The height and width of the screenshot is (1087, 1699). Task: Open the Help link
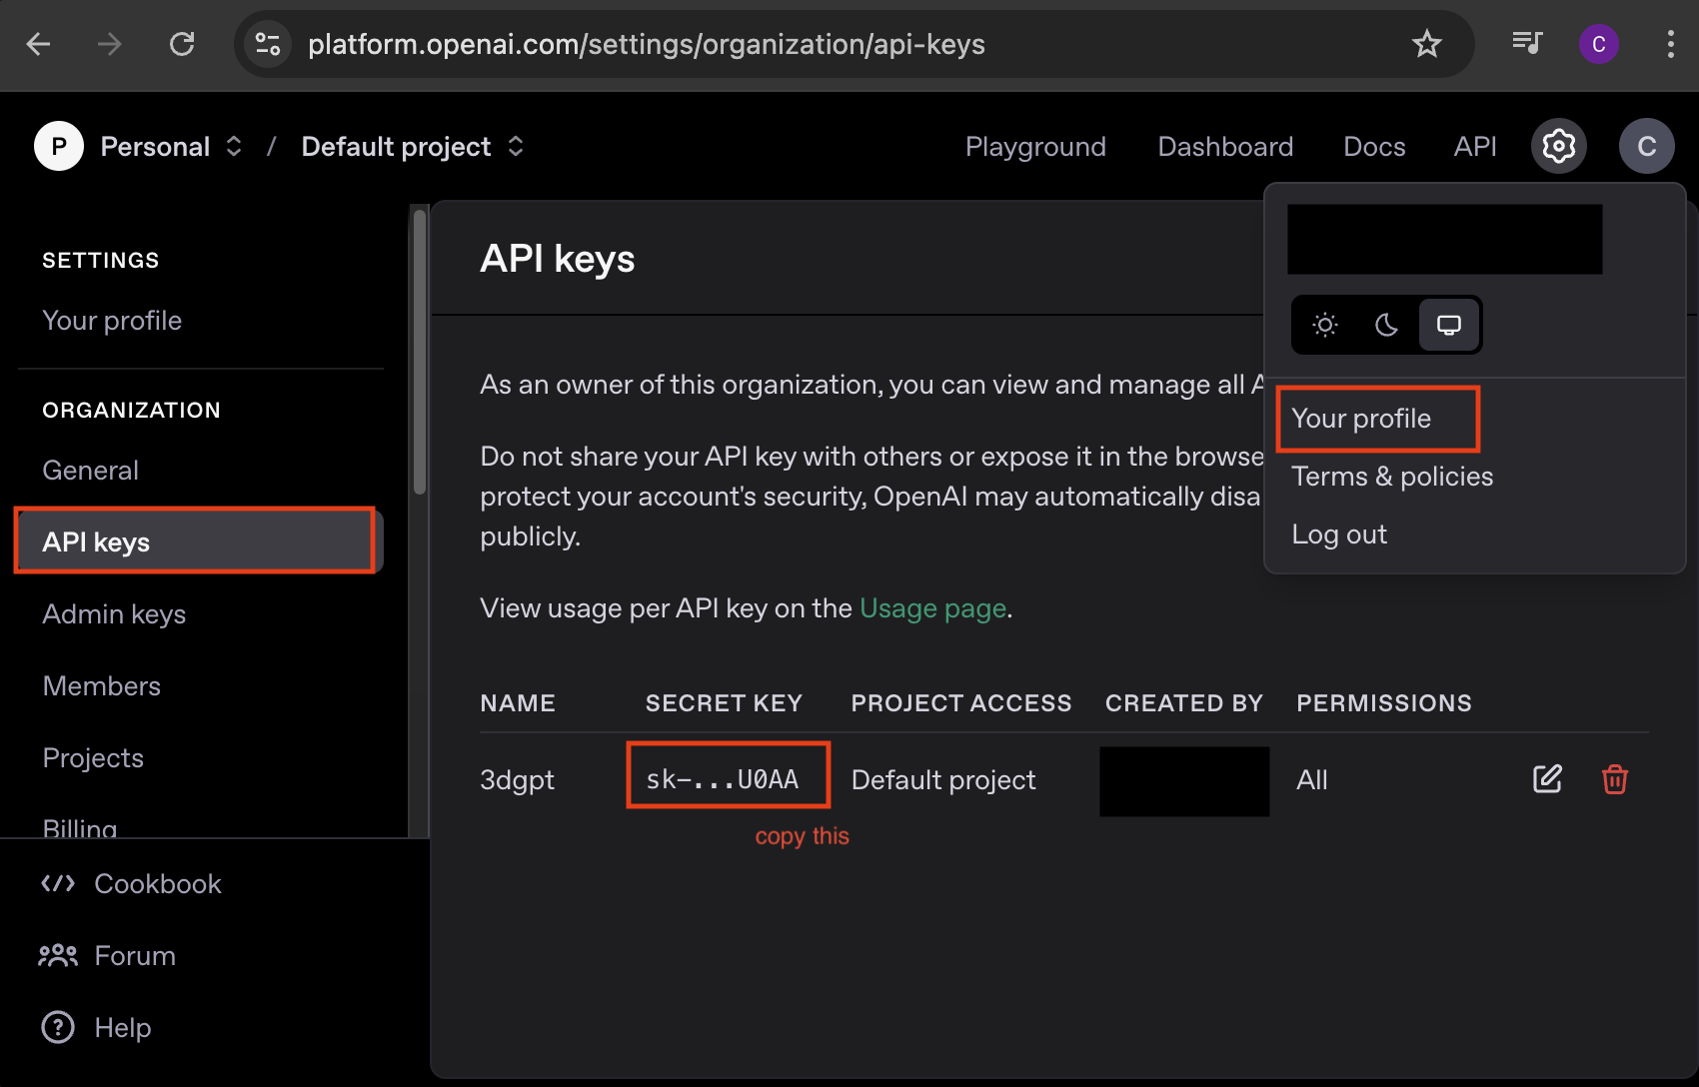pos(96,1028)
